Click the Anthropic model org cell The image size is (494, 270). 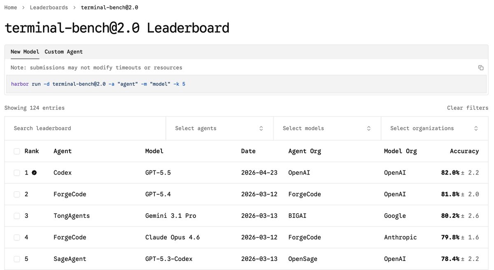pyautogui.click(x=401, y=237)
